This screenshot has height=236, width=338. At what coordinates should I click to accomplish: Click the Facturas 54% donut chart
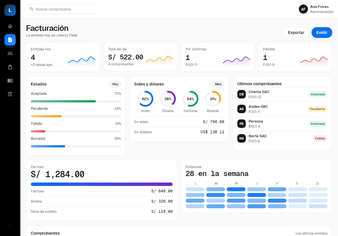coord(190,99)
